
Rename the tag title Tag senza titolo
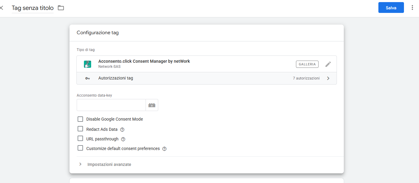(32, 8)
